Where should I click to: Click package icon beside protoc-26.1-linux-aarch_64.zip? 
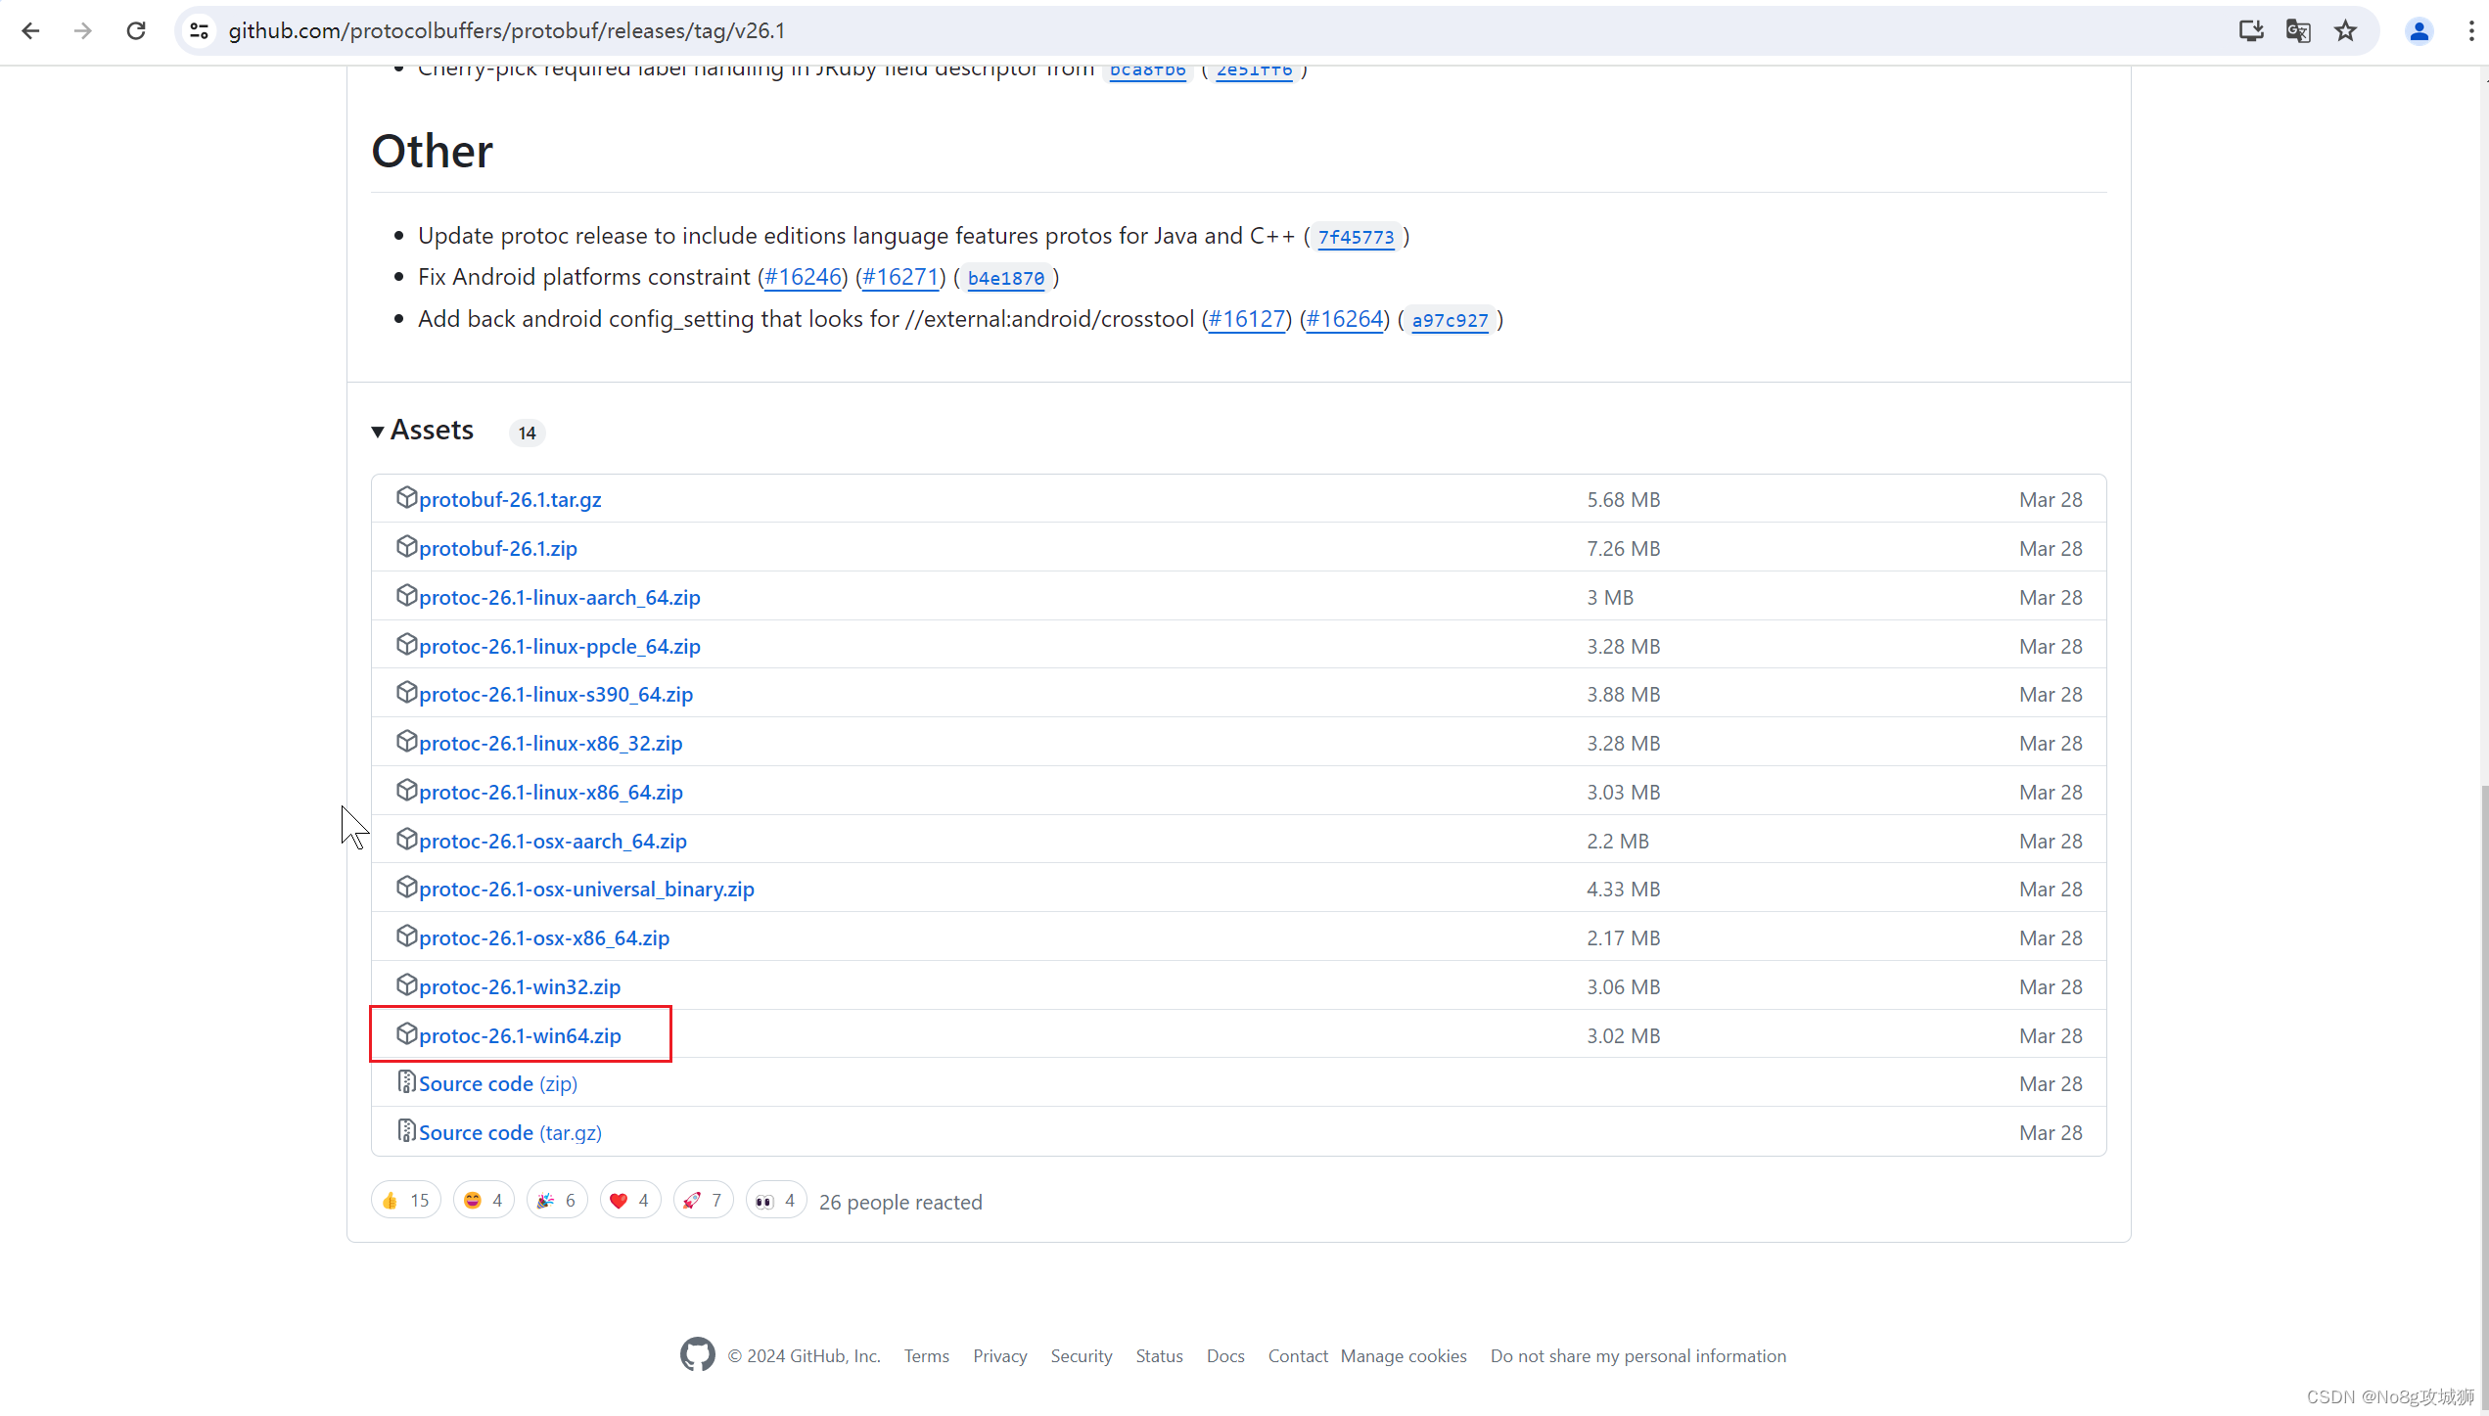(x=406, y=596)
